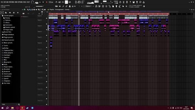Click the render export icon

click(x=137, y=2)
